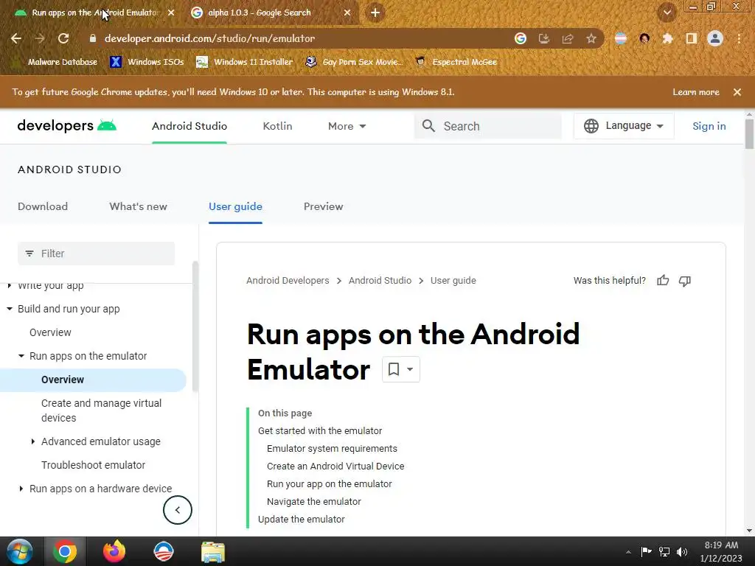Switch to the What's new tab

pyautogui.click(x=138, y=206)
